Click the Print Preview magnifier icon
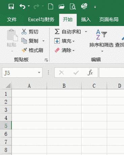124x155 pixels. pos(73,6)
